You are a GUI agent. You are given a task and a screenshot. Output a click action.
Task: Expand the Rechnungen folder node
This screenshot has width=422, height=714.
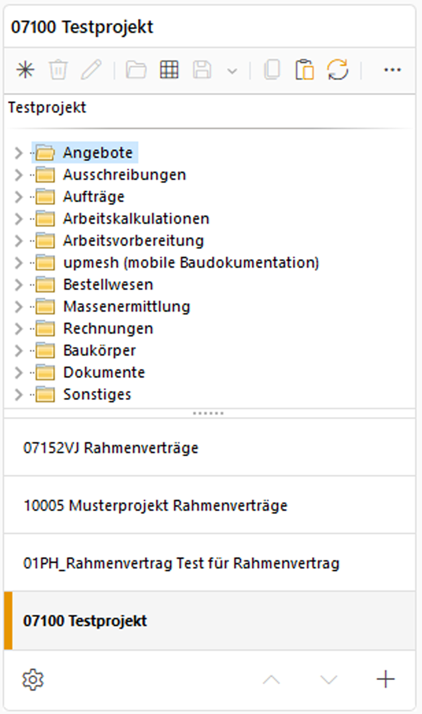(18, 329)
